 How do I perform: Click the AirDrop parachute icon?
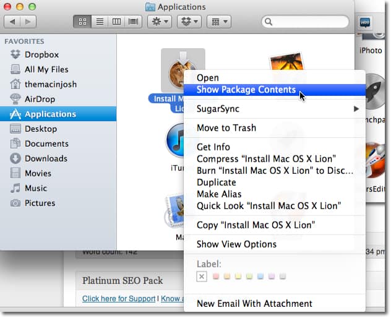coord(15,99)
